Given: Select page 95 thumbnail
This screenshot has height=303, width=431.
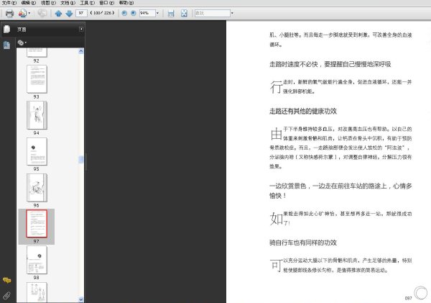Looking at the screenshot, I should [37, 151].
